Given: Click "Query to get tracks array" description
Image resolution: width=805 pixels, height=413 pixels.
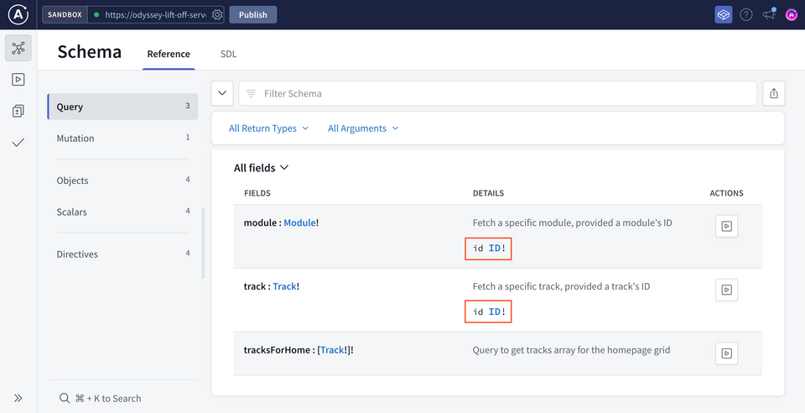Looking at the screenshot, I should point(571,350).
